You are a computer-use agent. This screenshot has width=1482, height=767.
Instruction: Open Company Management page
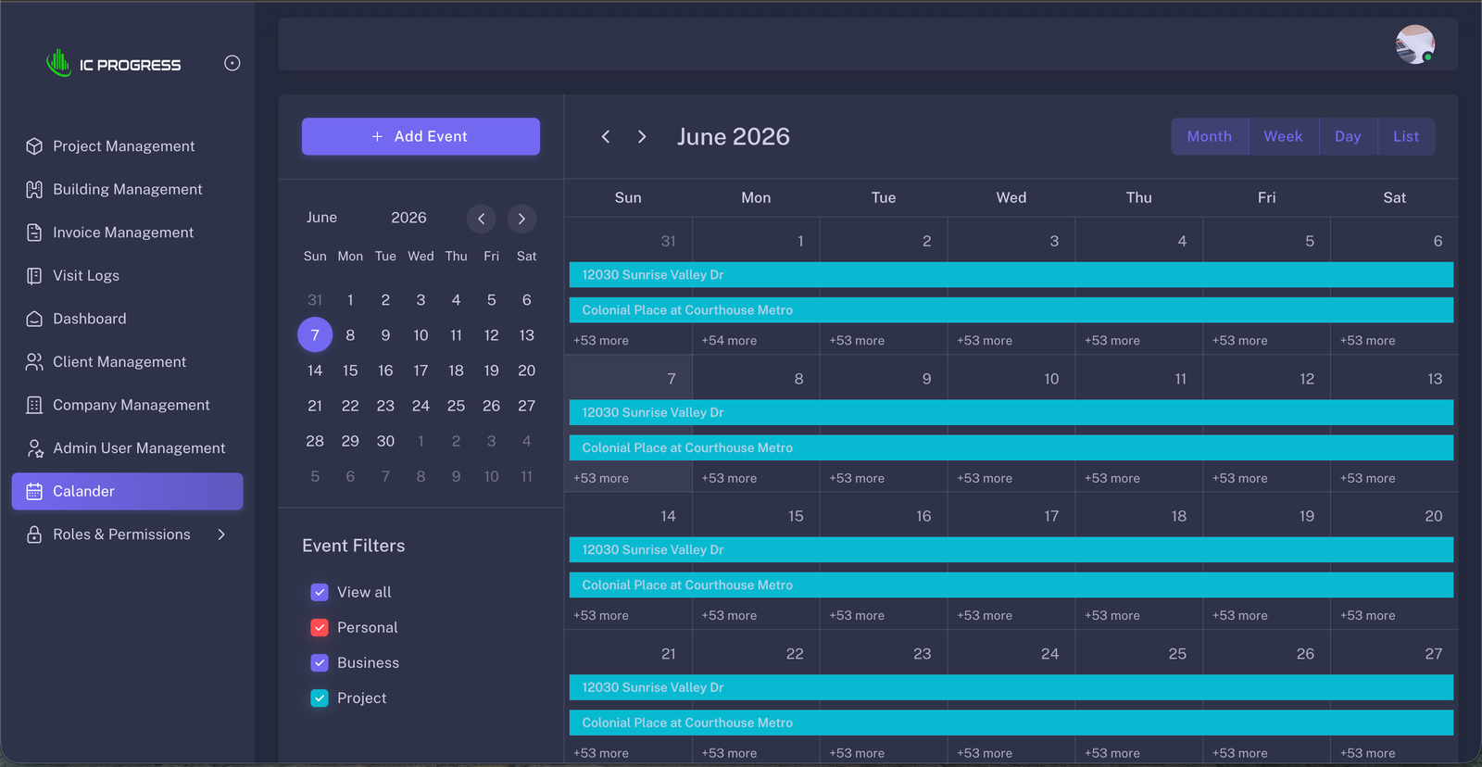(x=127, y=405)
